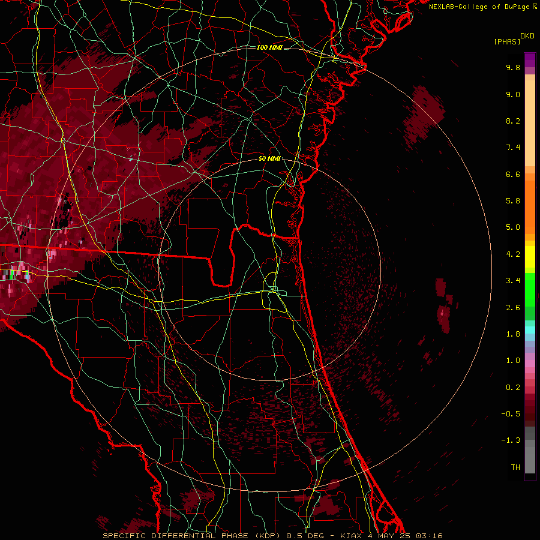Click the -1.3 value on color scale
Viewport: 540px width, 540px height.
point(511,440)
